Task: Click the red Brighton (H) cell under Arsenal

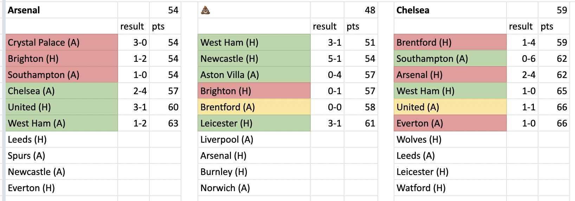Action: [x=62, y=59]
